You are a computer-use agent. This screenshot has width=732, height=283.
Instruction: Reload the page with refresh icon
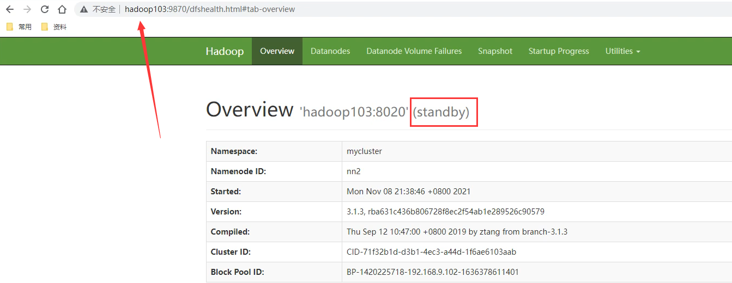(45, 9)
